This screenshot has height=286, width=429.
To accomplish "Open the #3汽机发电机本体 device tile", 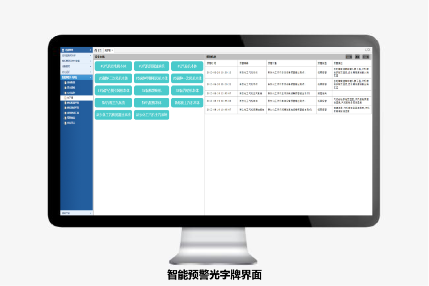I will click(x=114, y=66).
